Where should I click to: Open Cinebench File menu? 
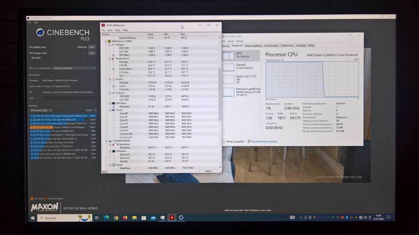tap(29, 22)
